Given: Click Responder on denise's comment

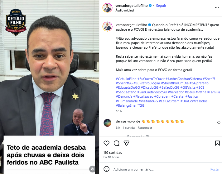Looking at the screenshot, I should coord(145,128).
